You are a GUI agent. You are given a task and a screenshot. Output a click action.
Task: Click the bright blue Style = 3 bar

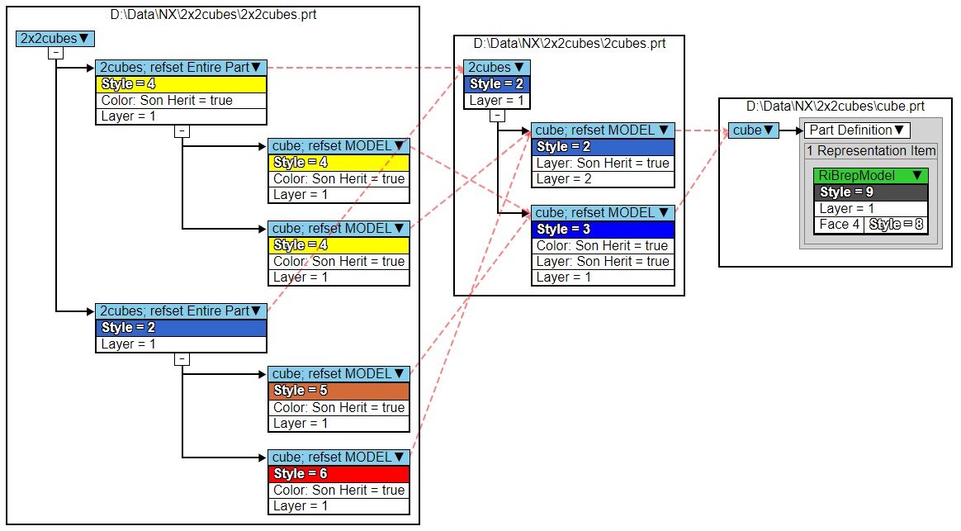click(x=603, y=230)
